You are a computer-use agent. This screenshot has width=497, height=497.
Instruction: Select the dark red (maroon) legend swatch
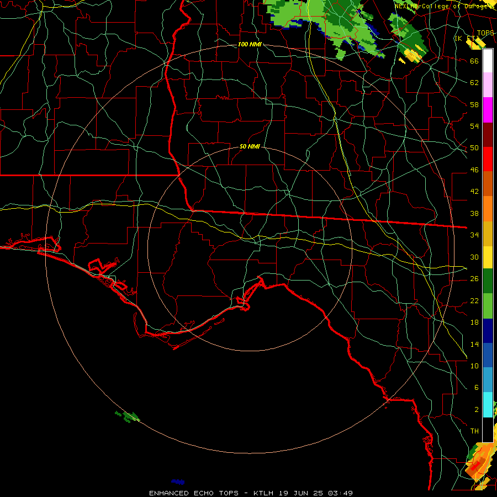[488, 134]
